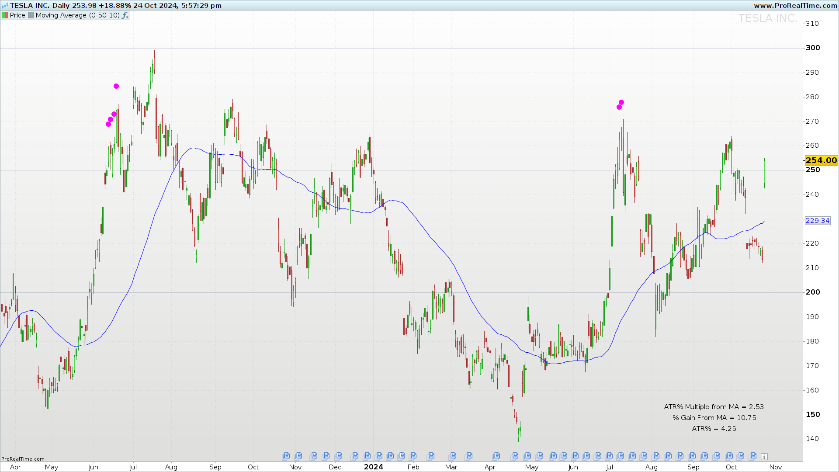The height and width of the screenshot is (472, 839).
Task: Open the news icon directly above the Mar label
Action: 453,456
